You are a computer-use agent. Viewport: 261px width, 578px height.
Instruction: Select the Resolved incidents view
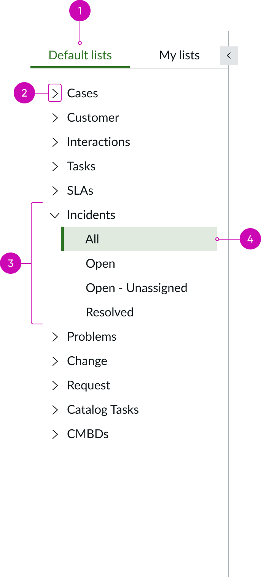pos(110,312)
